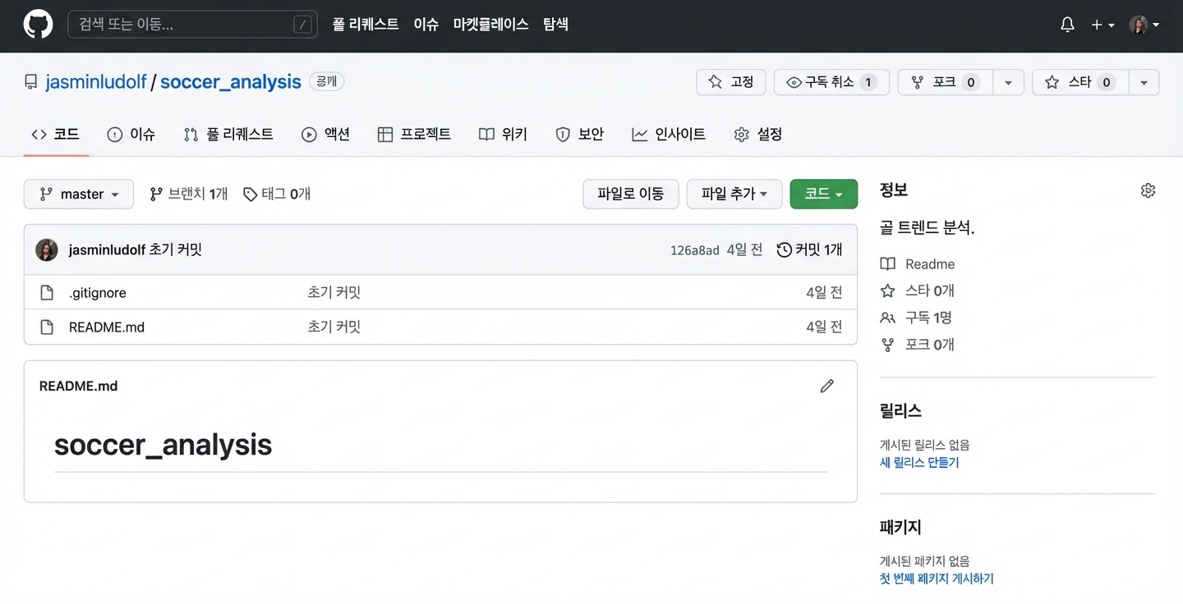Open 이슈 in top navigation
This screenshot has width=1183, height=604.
426,25
